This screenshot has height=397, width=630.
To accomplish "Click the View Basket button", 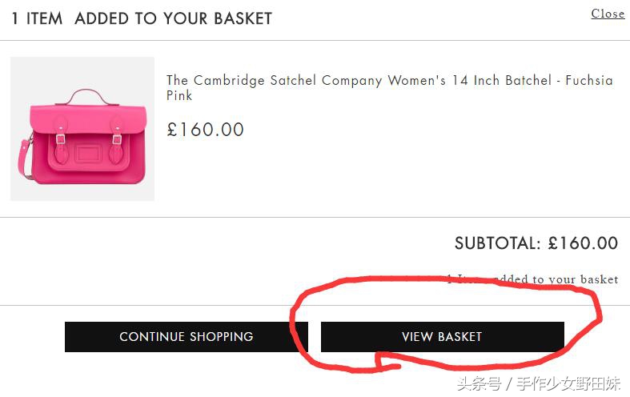I will (x=442, y=337).
